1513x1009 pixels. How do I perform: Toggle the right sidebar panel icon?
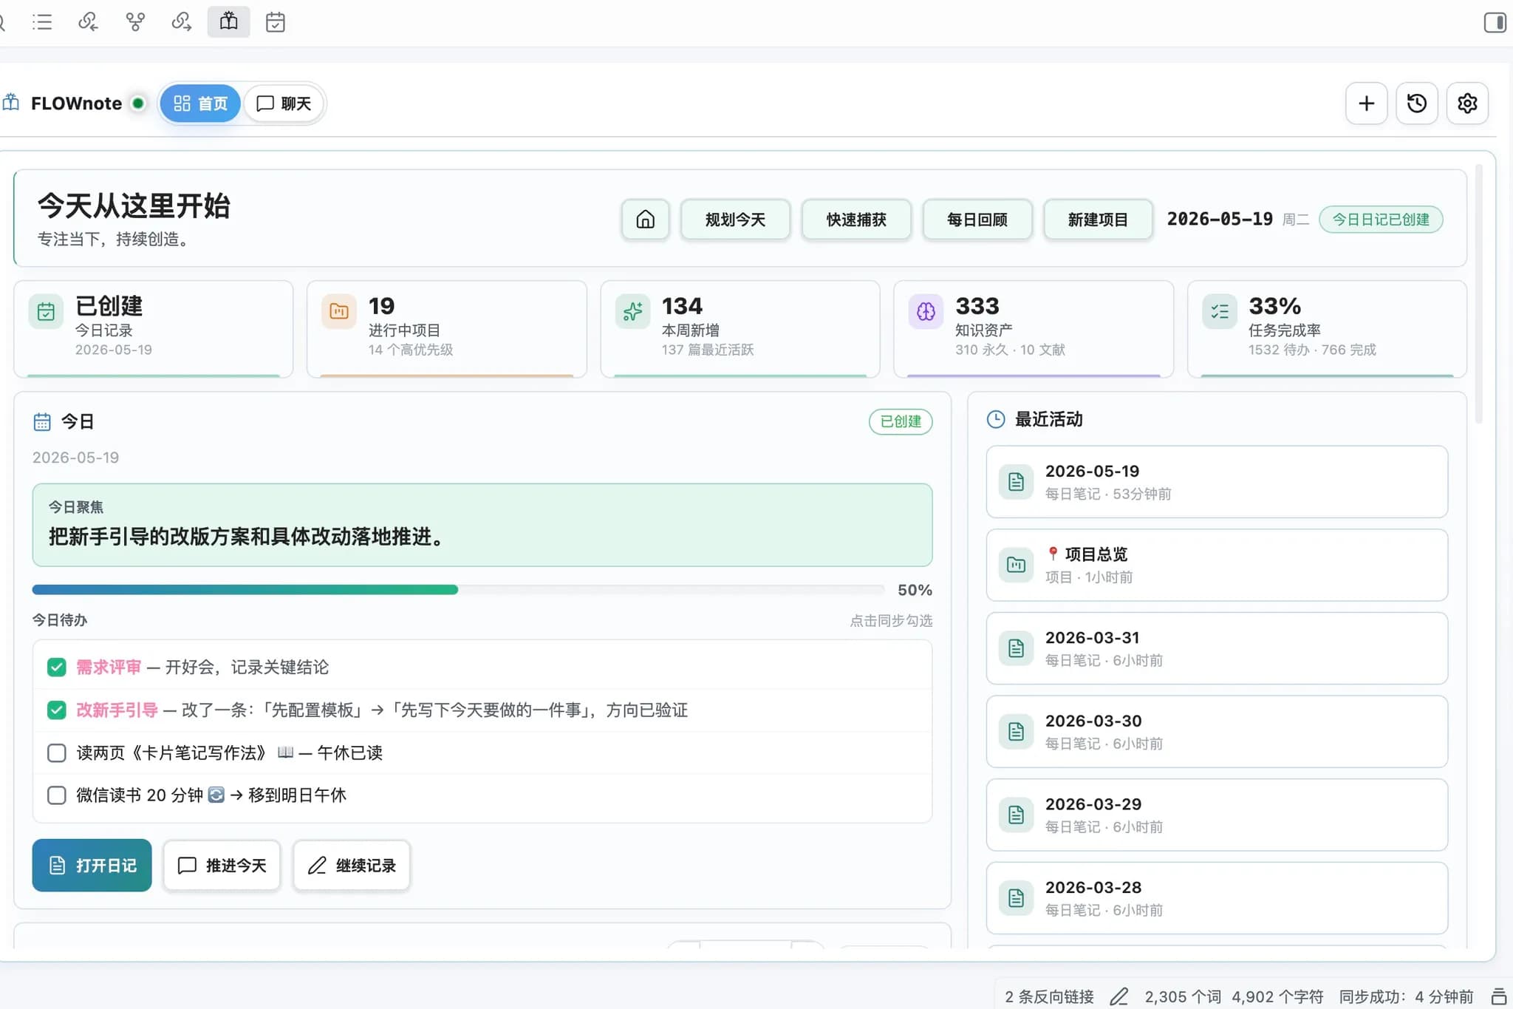pyautogui.click(x=1495, y=22)
